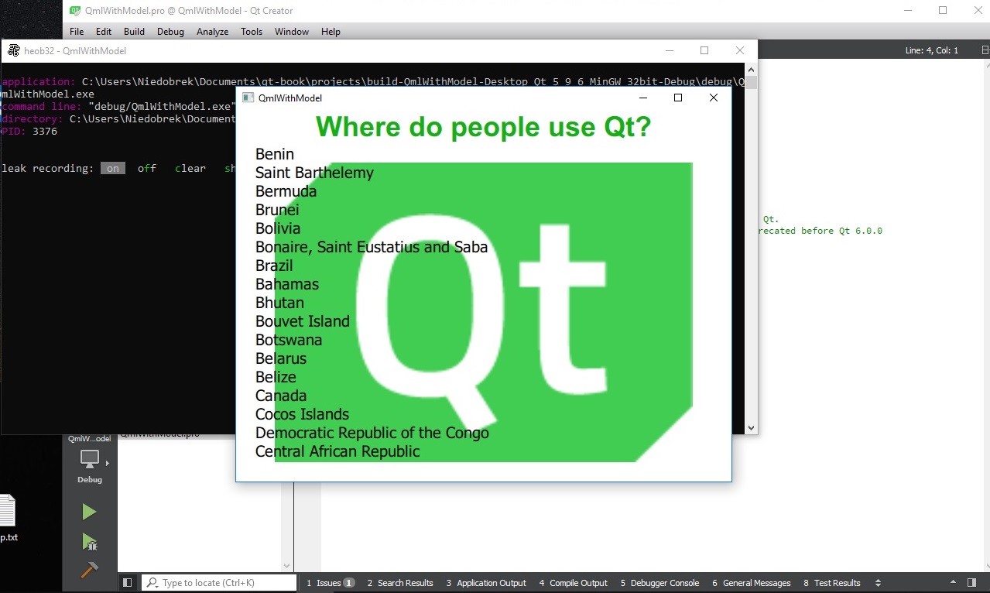Open the File menu

pyautogui.click(x=77, y=32)
